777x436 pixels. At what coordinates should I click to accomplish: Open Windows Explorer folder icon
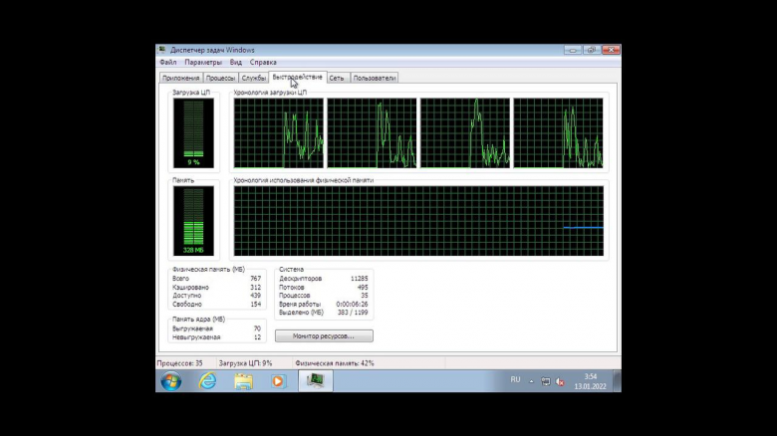(243, 381)
